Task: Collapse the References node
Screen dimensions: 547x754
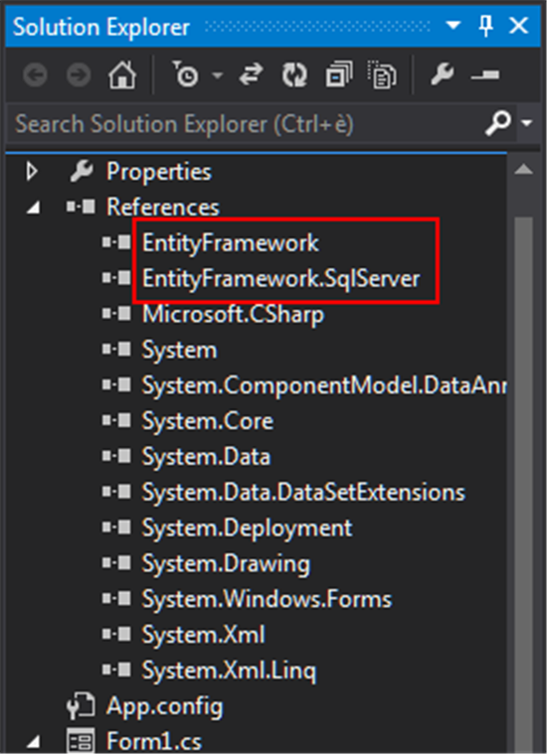Action: point(33,208)
